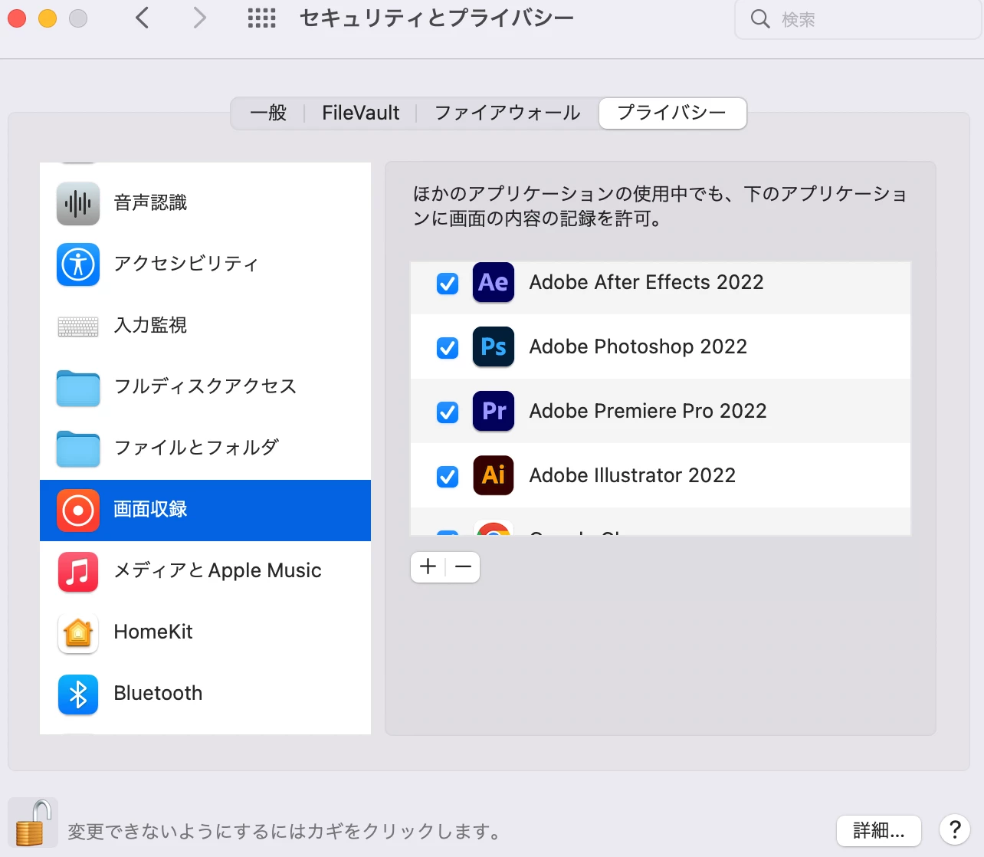Select the Adobe After Effects 2022 name
The width and height of the screenshot is (984, 857).
[x=646, y=282]
